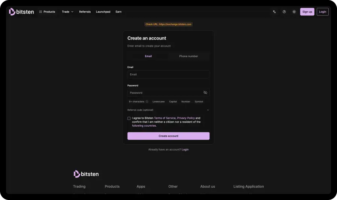Click the Listing Application footer heading
Screen dimensions: 337x200
tap(249, 186)
